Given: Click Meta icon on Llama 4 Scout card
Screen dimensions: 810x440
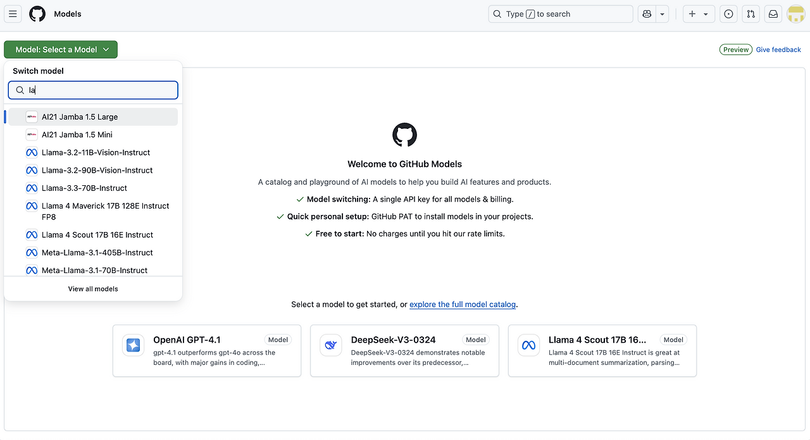Looking at the screenshot, I should pos(528,345).
